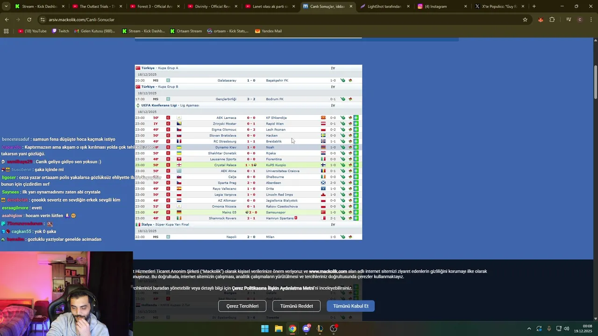
Task: Open the ortaam Kick Stats bookmark
Action: pyautogui.click(x=228, y=31)
